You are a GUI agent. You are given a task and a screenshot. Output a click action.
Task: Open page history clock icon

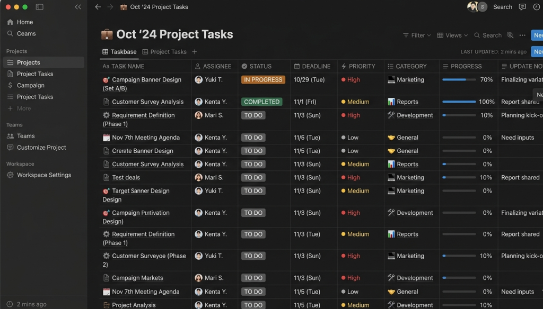coord(536,7)
